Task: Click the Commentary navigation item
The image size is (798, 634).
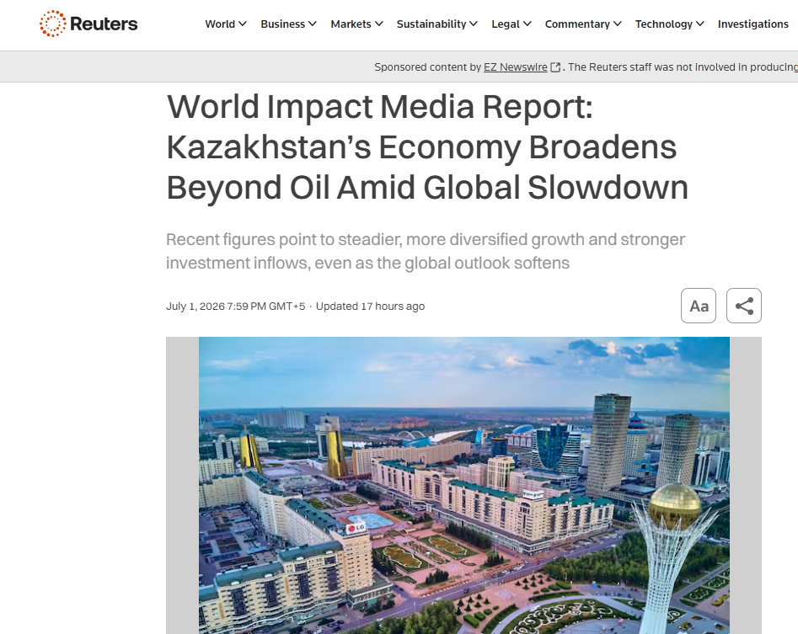Action: click(x=577, y=24)
